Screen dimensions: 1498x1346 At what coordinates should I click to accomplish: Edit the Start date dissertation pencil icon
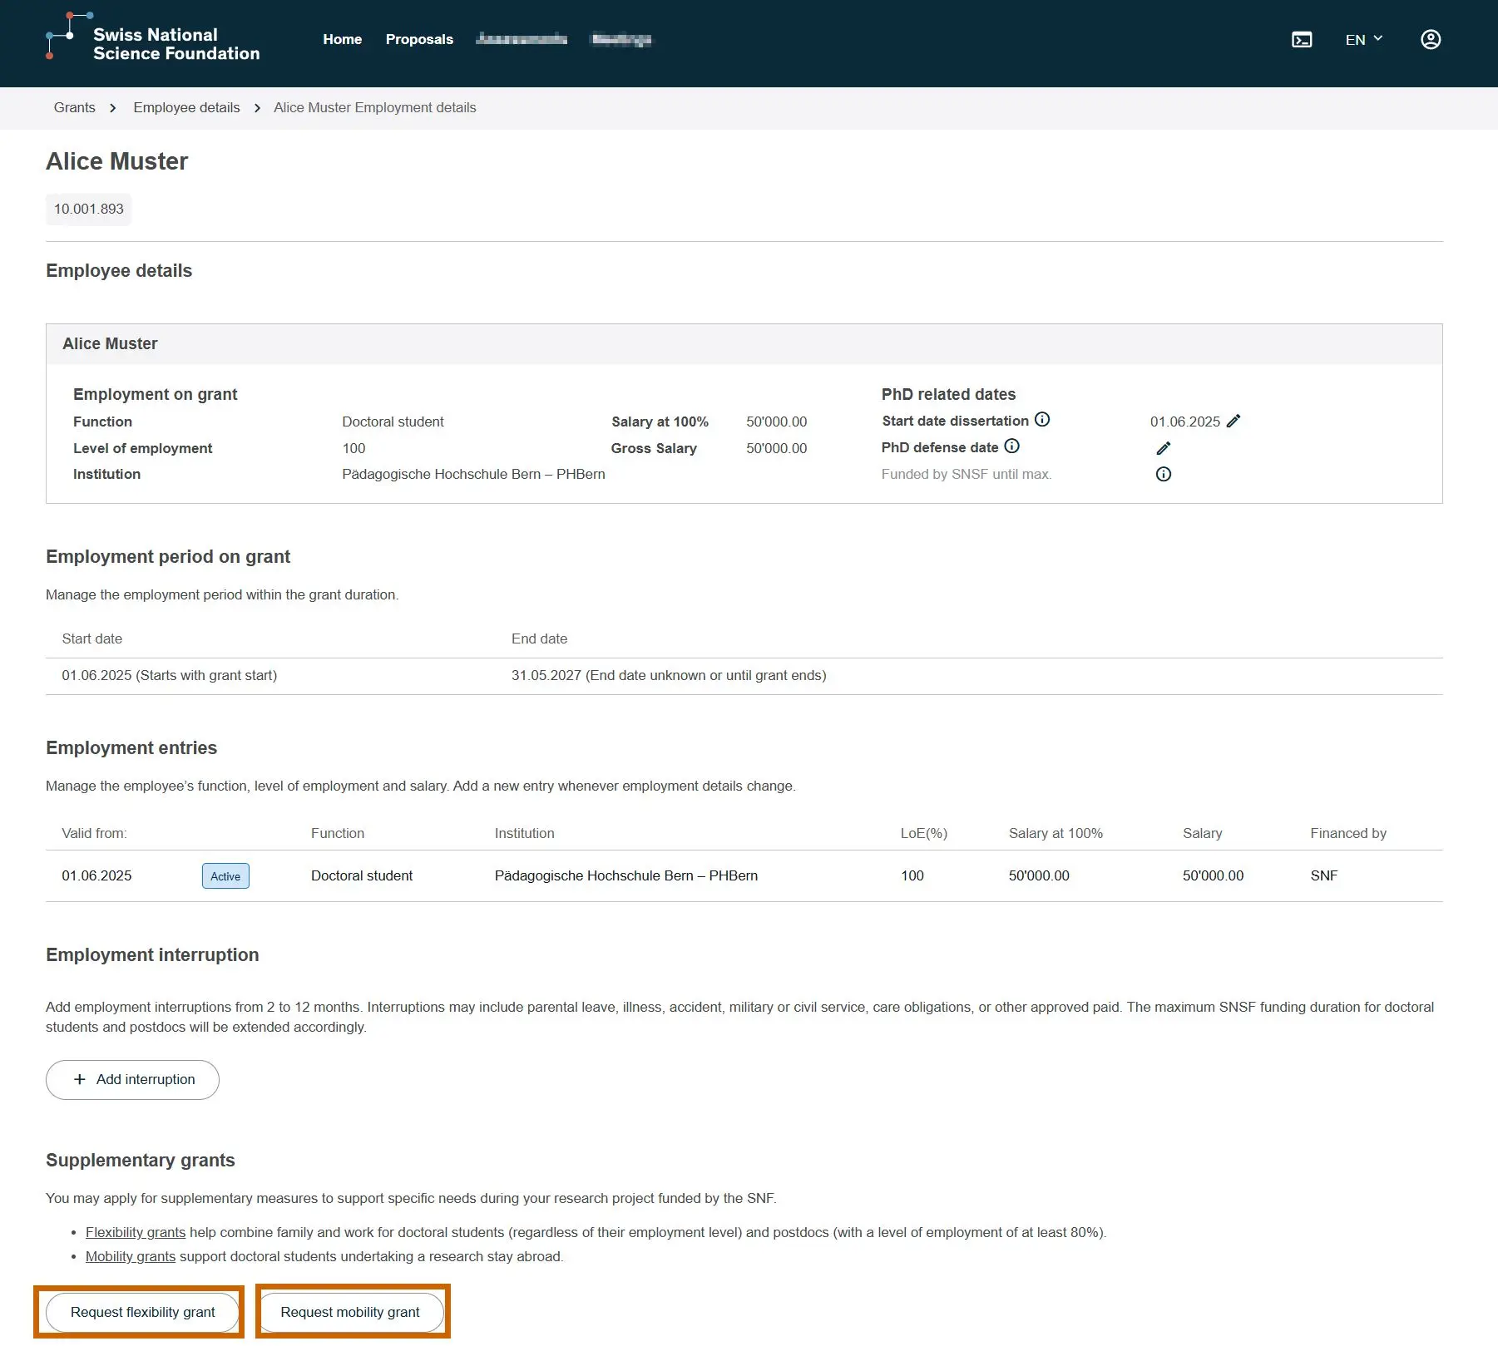tap(1234, 422)
